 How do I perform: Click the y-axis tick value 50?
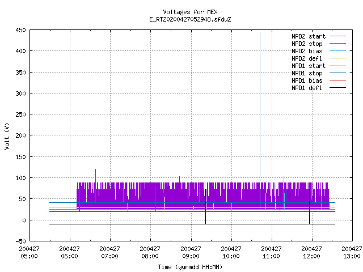point(22,199)
